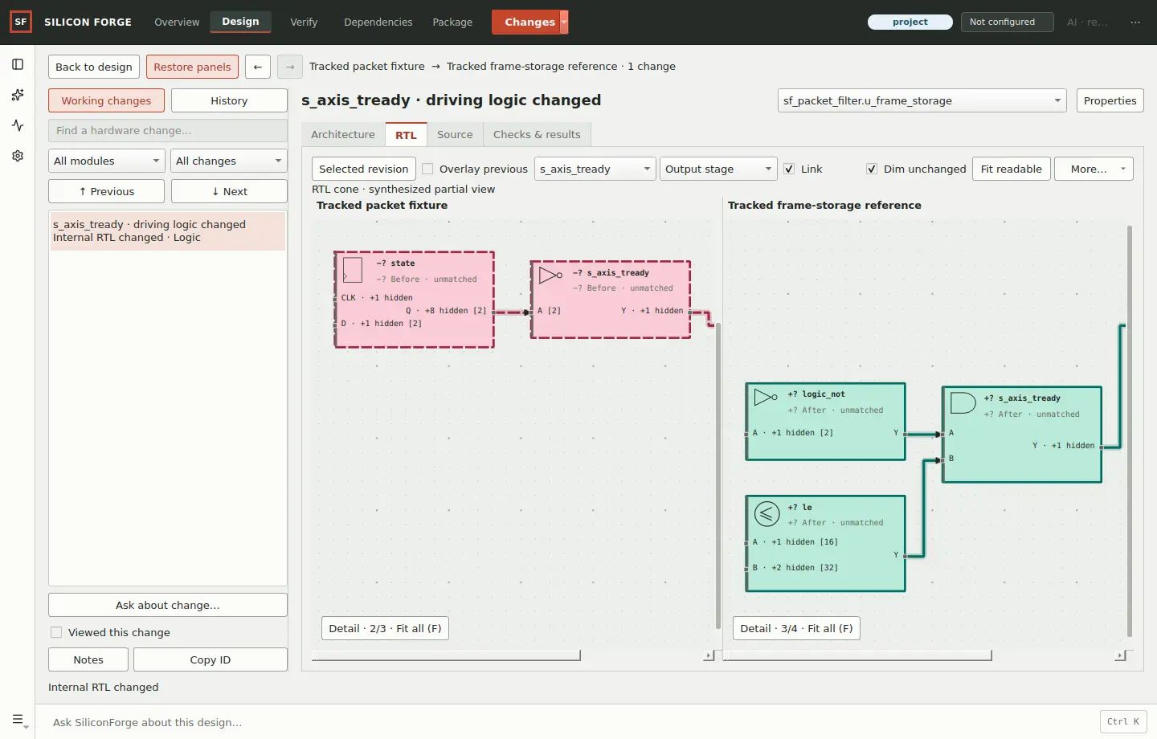Open the All changes filter dropdown
Image resolution: width=1157 pixels, height=739 pixels.
tap(229, 161)
